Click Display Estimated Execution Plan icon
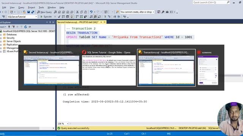The image size is (243, 136). tap(63, 17)
